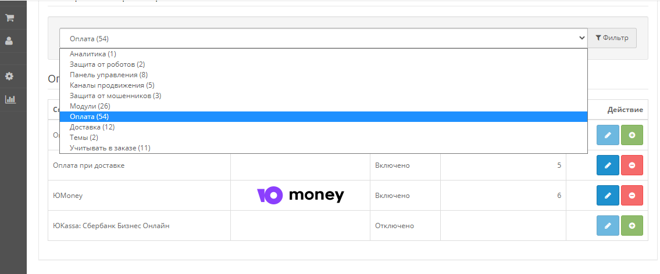The height and width of the screenshot is (274, 660).
Task: Collapse the extension type dropdown box
Action: coord(323,38)
